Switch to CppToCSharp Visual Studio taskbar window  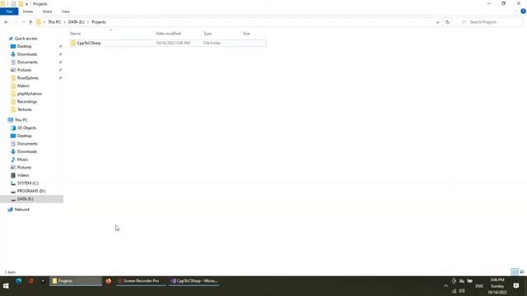194,281
